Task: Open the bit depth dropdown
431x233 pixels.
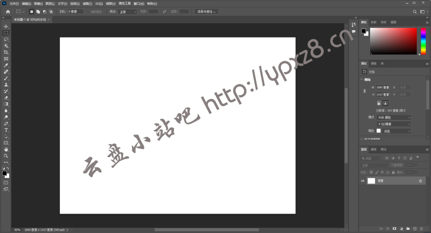Action: (394, 124)
